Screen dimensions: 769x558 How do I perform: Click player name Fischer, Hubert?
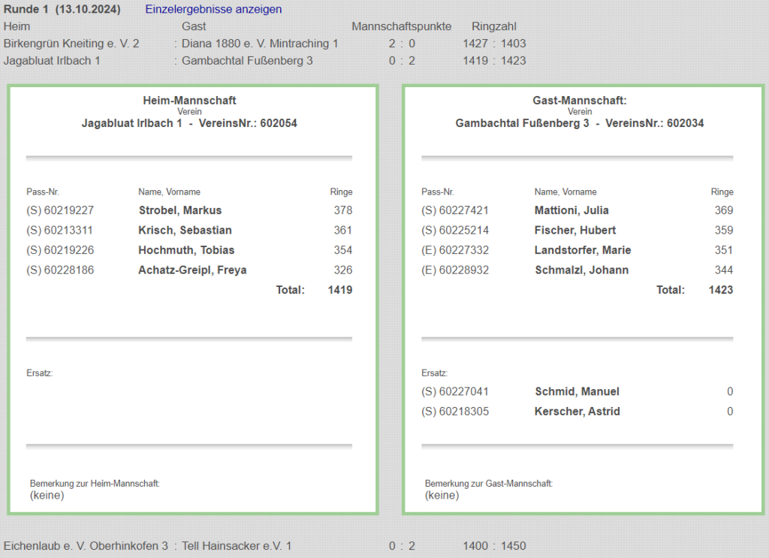(x=574, y=231)
